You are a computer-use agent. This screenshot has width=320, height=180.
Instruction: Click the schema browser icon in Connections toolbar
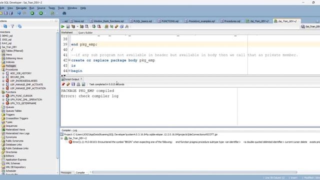(19, 26)
